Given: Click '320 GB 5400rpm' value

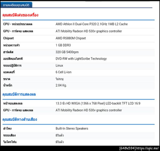Looking at the screenshot, I should 67,52.
